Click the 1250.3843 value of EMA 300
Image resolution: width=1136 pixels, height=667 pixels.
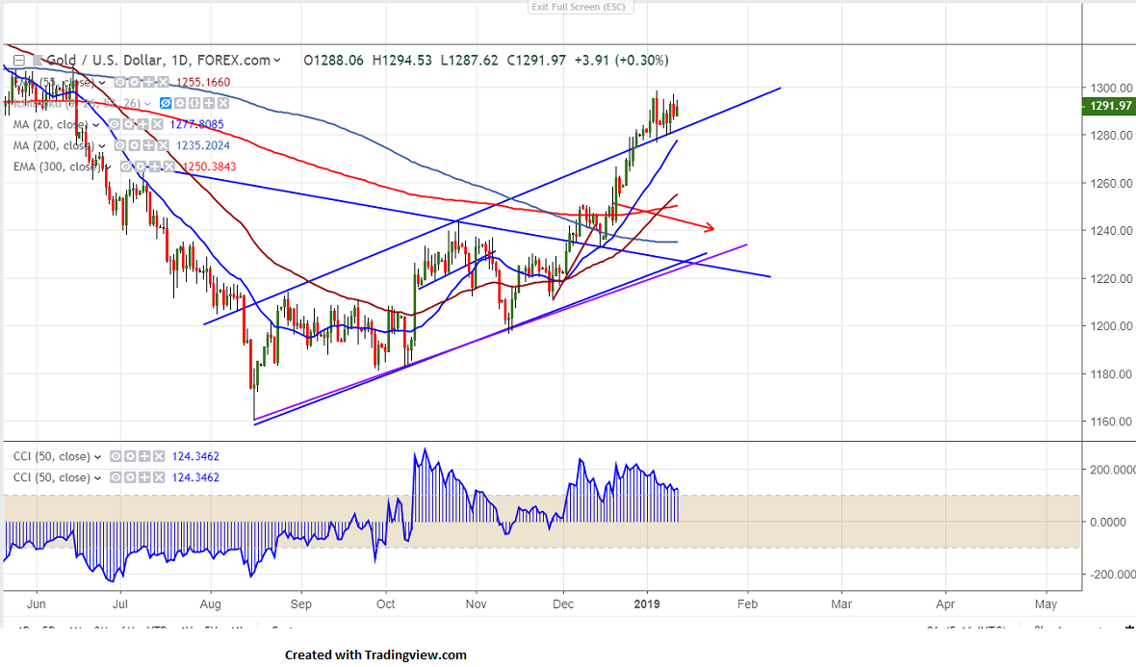click(209, 167)
